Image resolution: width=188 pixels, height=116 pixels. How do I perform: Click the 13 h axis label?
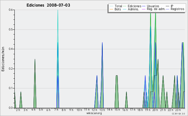(x=102, y=110)
